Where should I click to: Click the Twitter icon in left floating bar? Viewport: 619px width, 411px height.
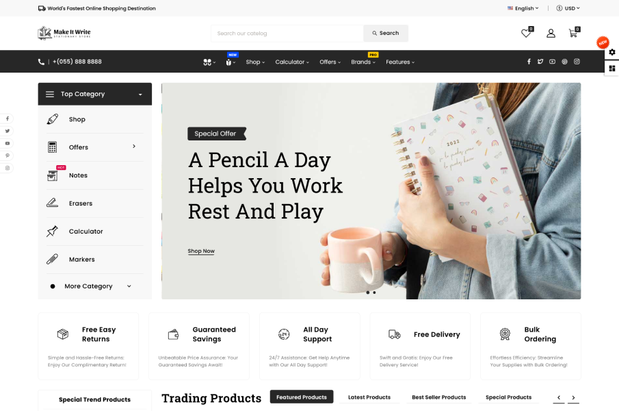(7, 131)
